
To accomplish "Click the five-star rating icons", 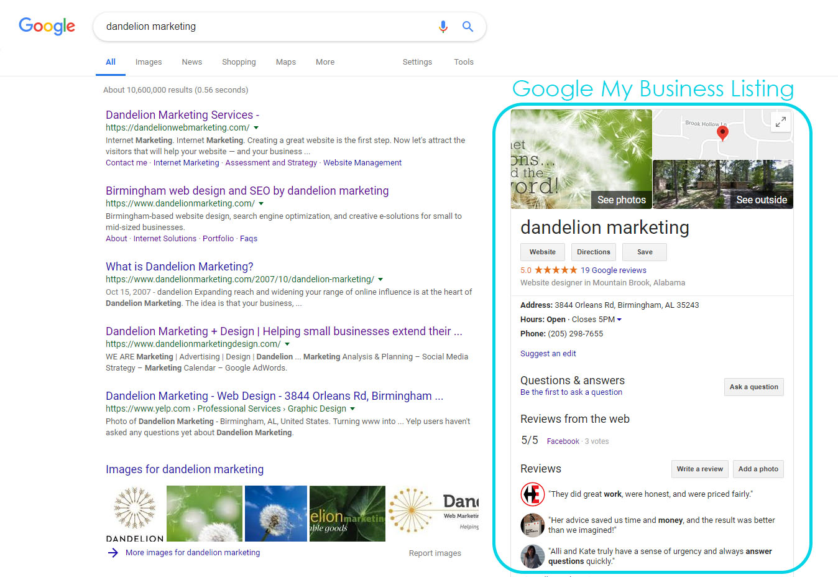I will 556,270.
